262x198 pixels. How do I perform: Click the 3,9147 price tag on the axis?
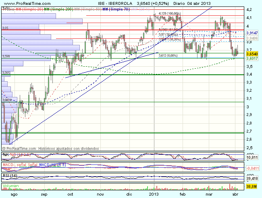pyautogui.click(x=252, y=33)
